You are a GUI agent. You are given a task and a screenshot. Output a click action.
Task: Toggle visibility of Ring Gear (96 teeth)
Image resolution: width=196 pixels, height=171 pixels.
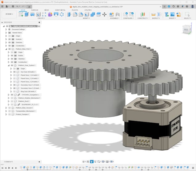click(14, 92)
